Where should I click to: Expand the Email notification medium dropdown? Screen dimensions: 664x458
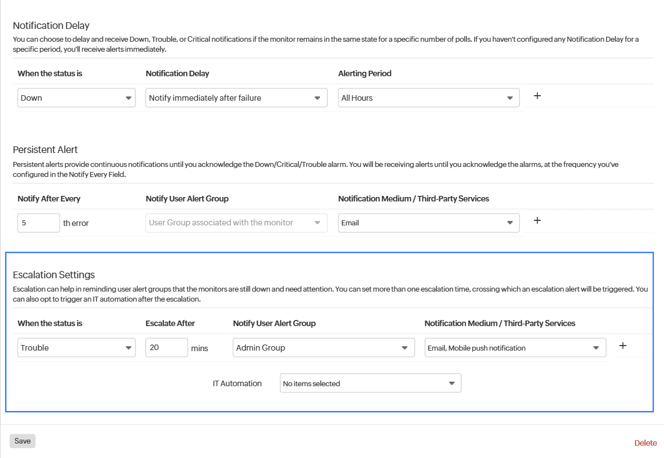click(x=428, y=223)
